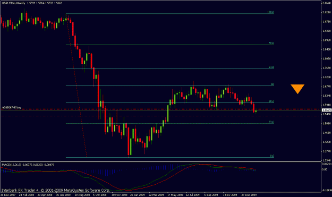Click the 1.7200 price on the price axis
Viewport: 332px width, 197px height.
tap(327, 77)
